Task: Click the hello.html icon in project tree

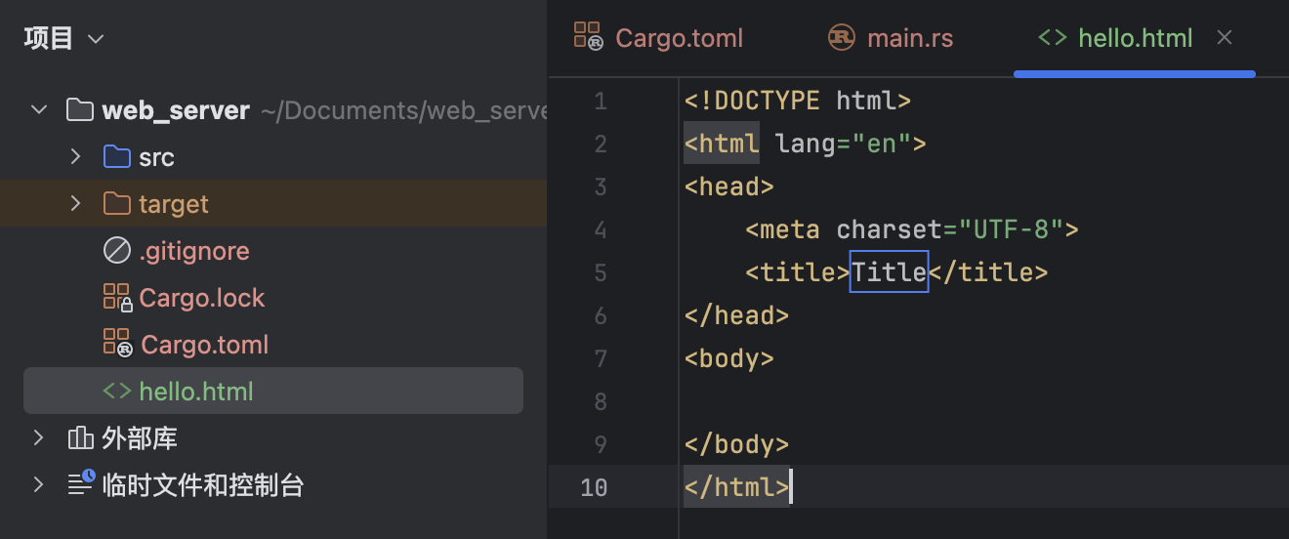Action: tap(116, 391)
